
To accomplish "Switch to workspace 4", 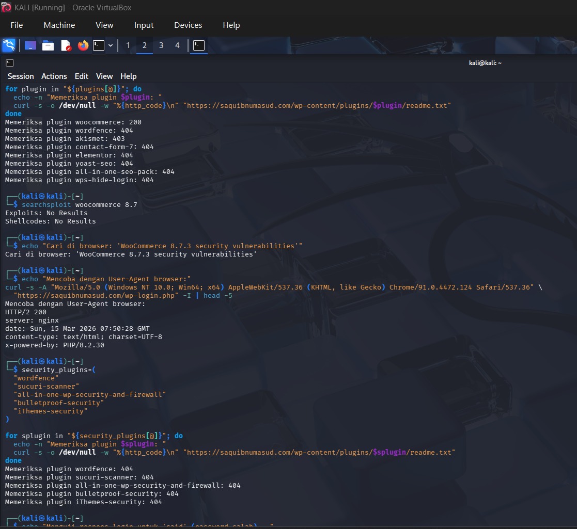I will tap(177, 45).
